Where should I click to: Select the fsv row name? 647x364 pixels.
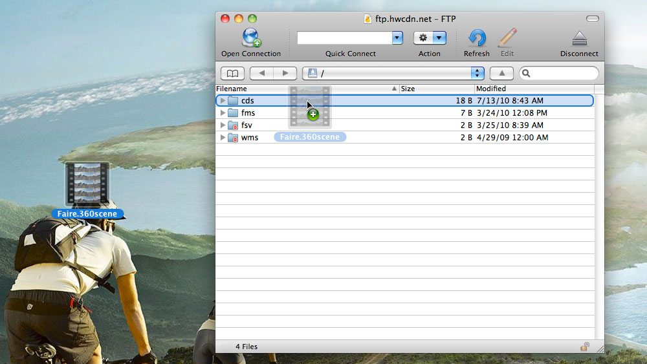click(x=247, y=125)
